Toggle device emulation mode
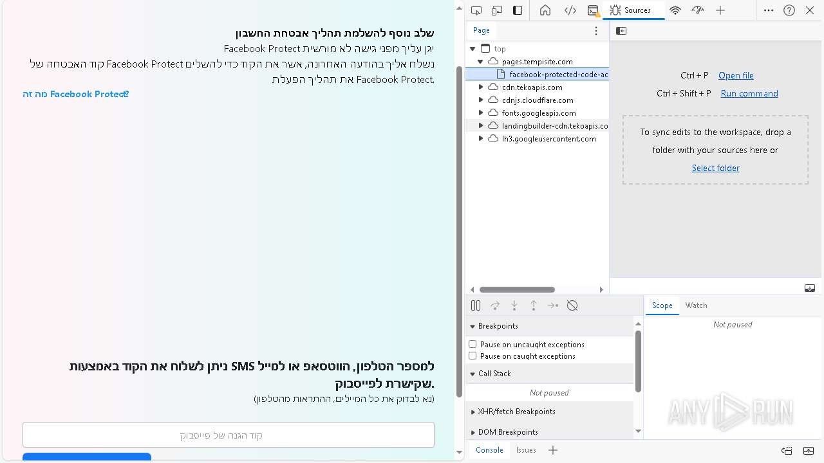This screenshot has width=824, height=463. pos(497,10)
